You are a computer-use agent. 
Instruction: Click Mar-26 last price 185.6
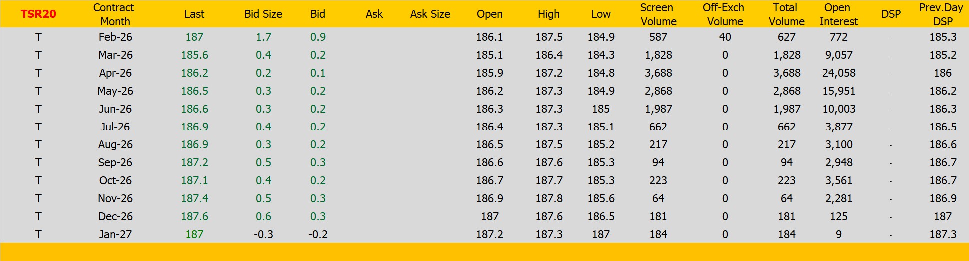click(x=194, y=55)
